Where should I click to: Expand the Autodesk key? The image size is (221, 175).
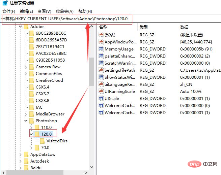coord(21,161)
